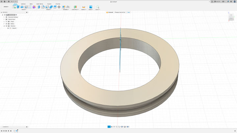Screen dimensions: 237x133
Task: Switch to the Plastic tab
Action: [x=49, y=4]
